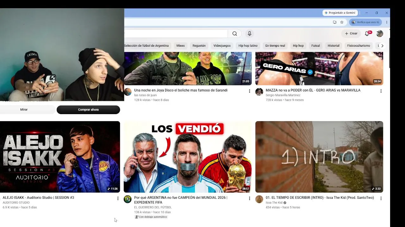Bookmark this page with the star icon
Viewport: 405px width, 227px height.
pos(342,22)
